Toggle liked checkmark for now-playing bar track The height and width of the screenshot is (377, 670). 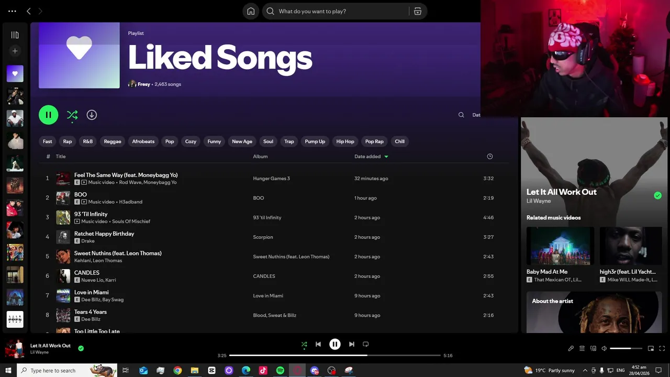pos(81,348)
